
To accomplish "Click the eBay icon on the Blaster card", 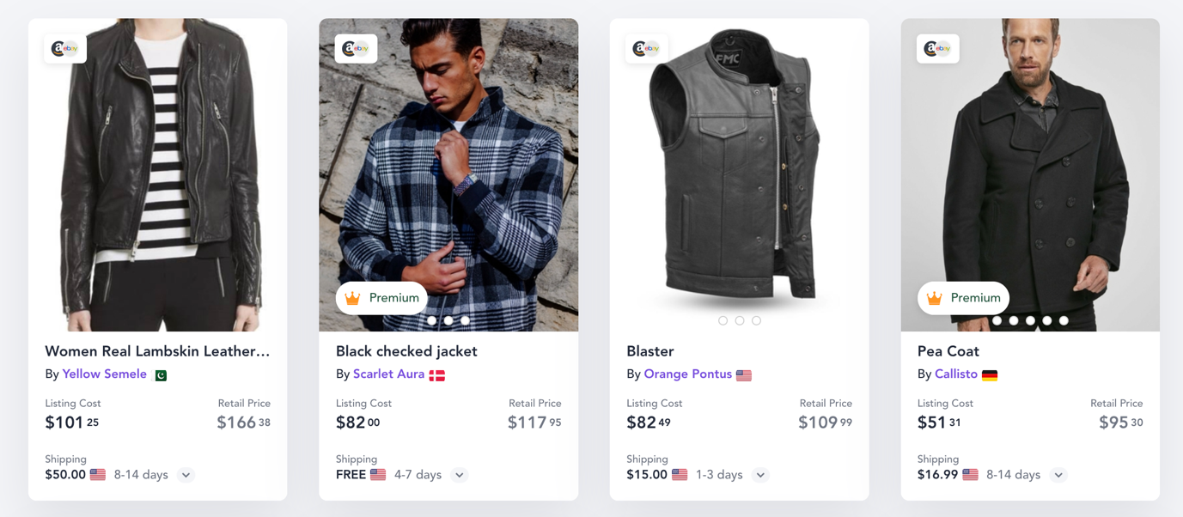I will coord(647,49).
